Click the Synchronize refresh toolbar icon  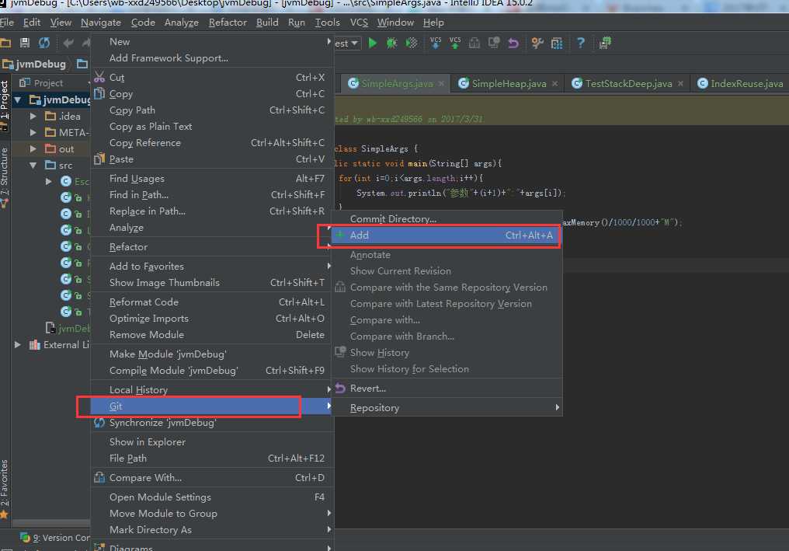point(44,43)
